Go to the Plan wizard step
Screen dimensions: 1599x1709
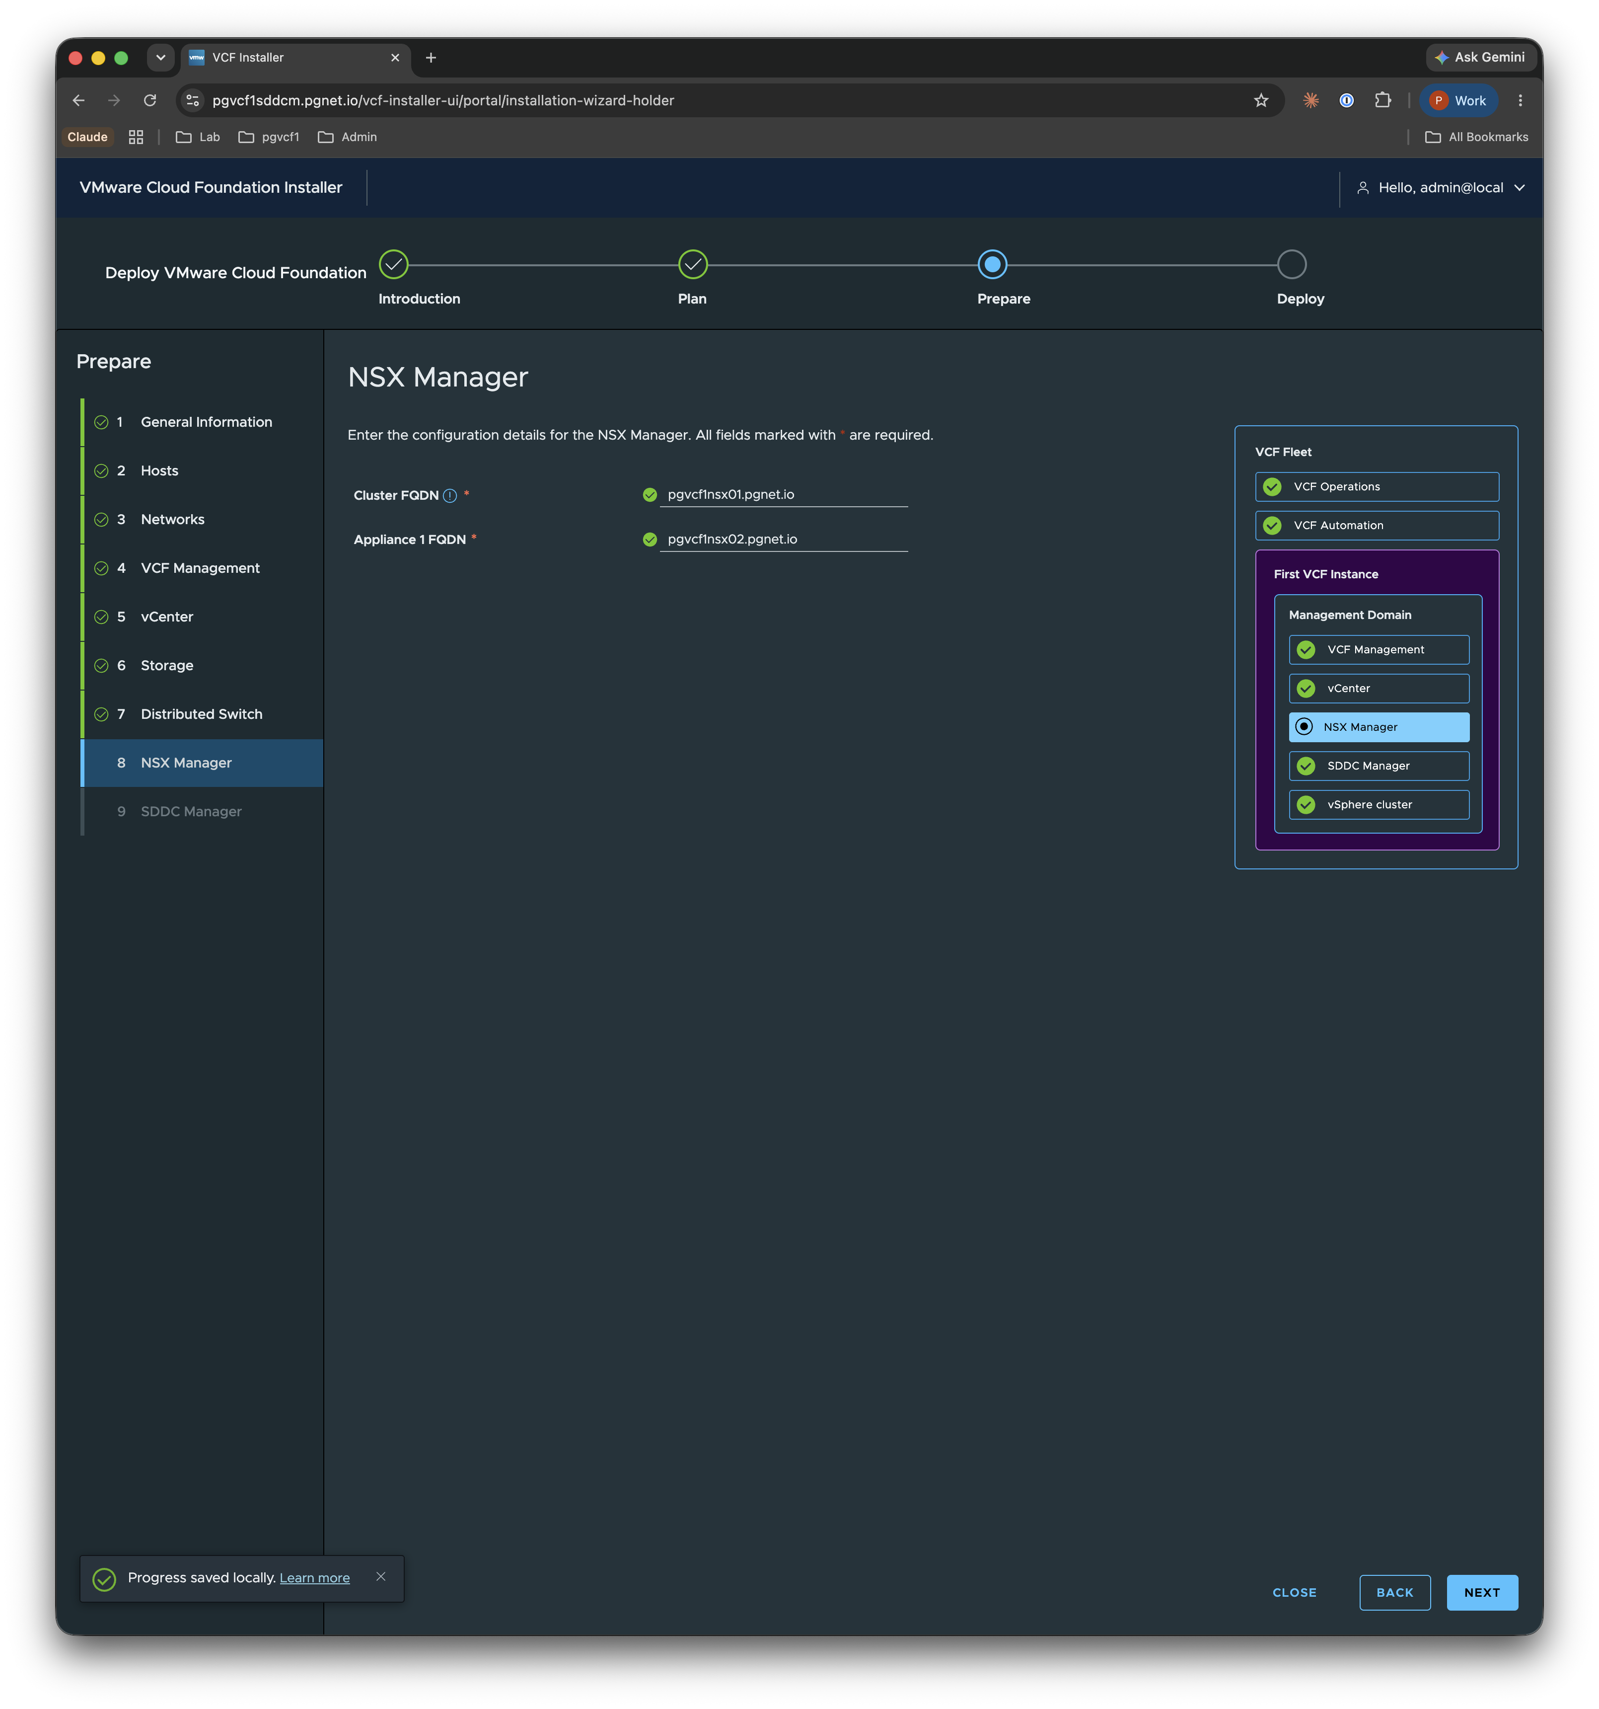click(693, 265)
